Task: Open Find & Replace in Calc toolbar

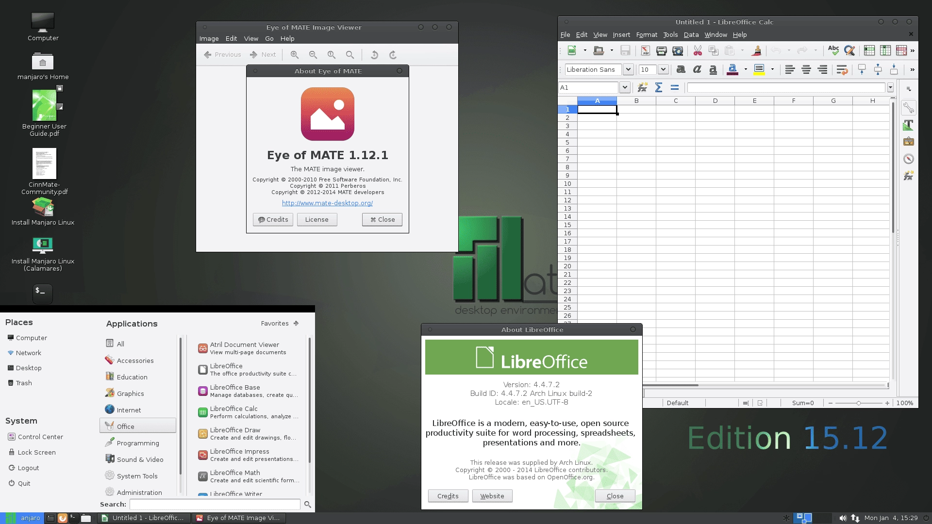Action: pos(849,50)
